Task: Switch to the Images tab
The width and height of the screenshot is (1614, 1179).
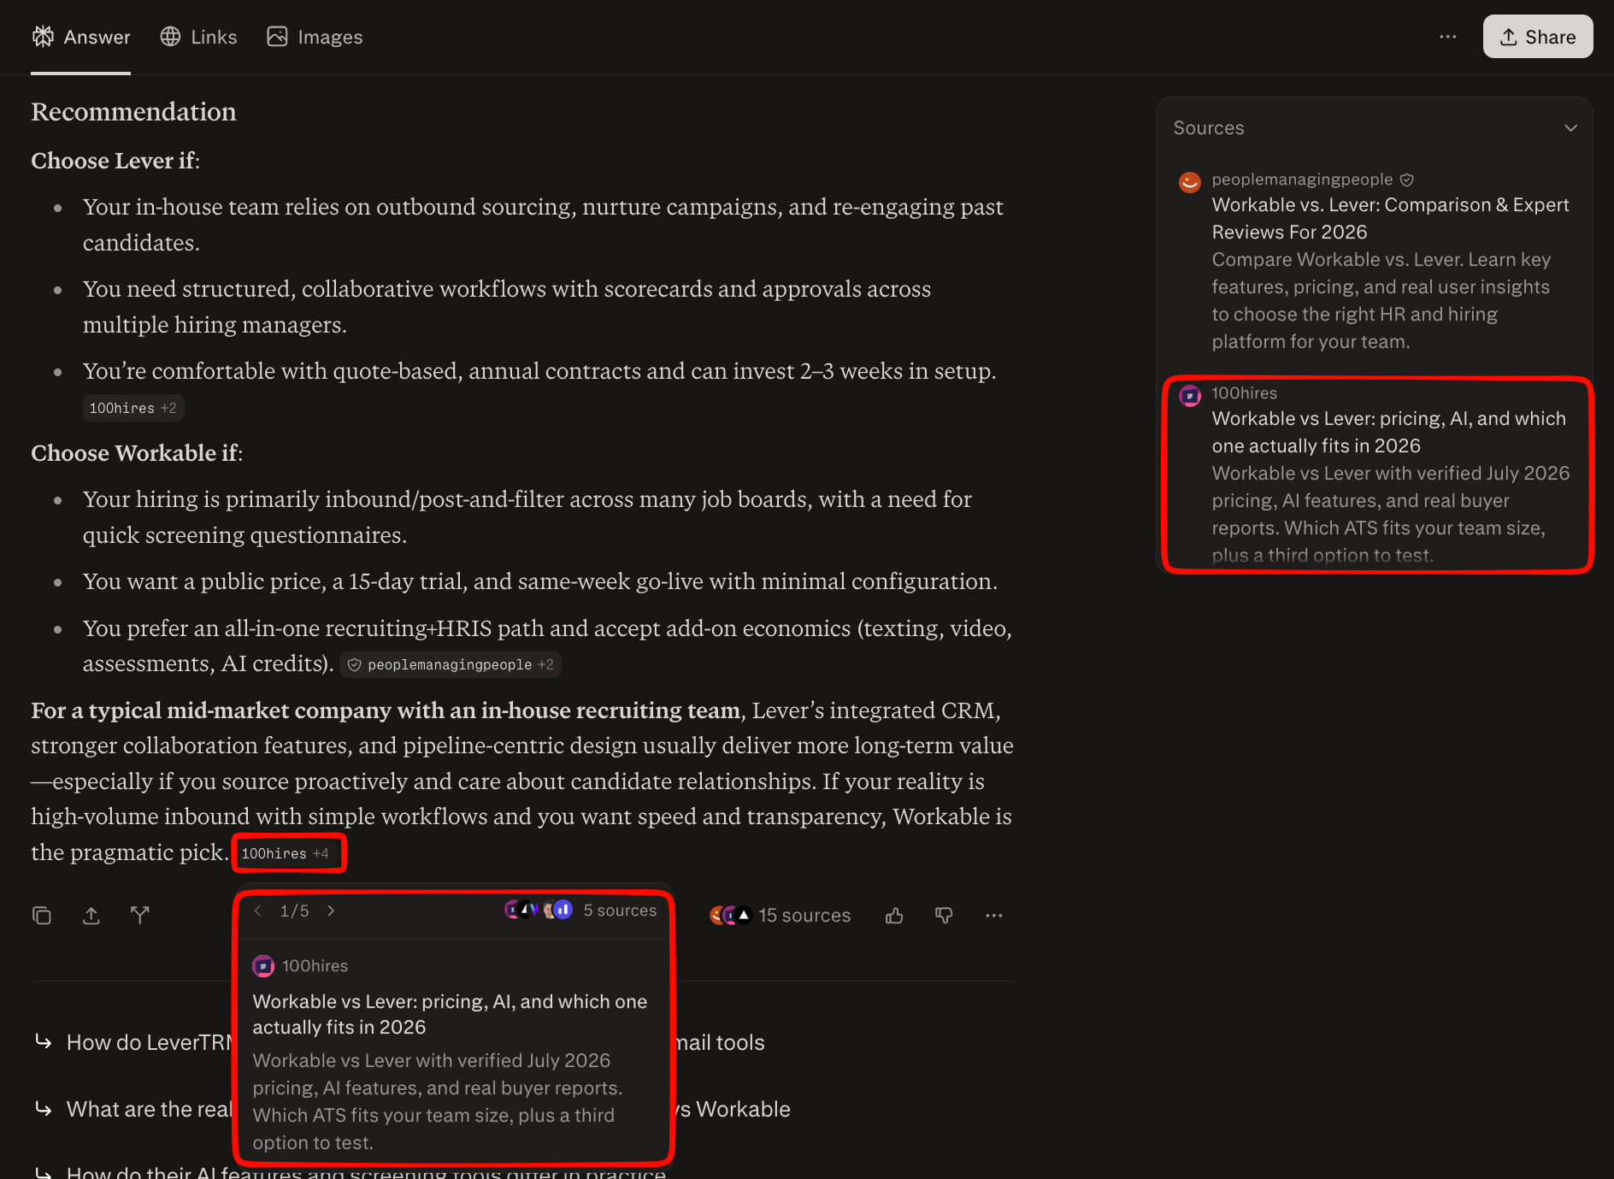Action: tap(315, 37)
